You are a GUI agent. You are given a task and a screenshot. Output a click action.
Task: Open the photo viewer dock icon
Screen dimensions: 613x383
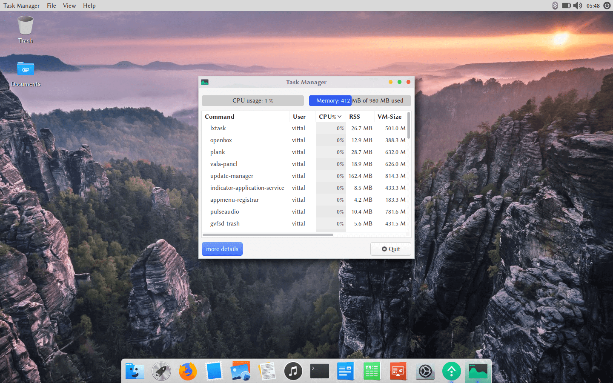pyautogui.click(x=241, y=371)
